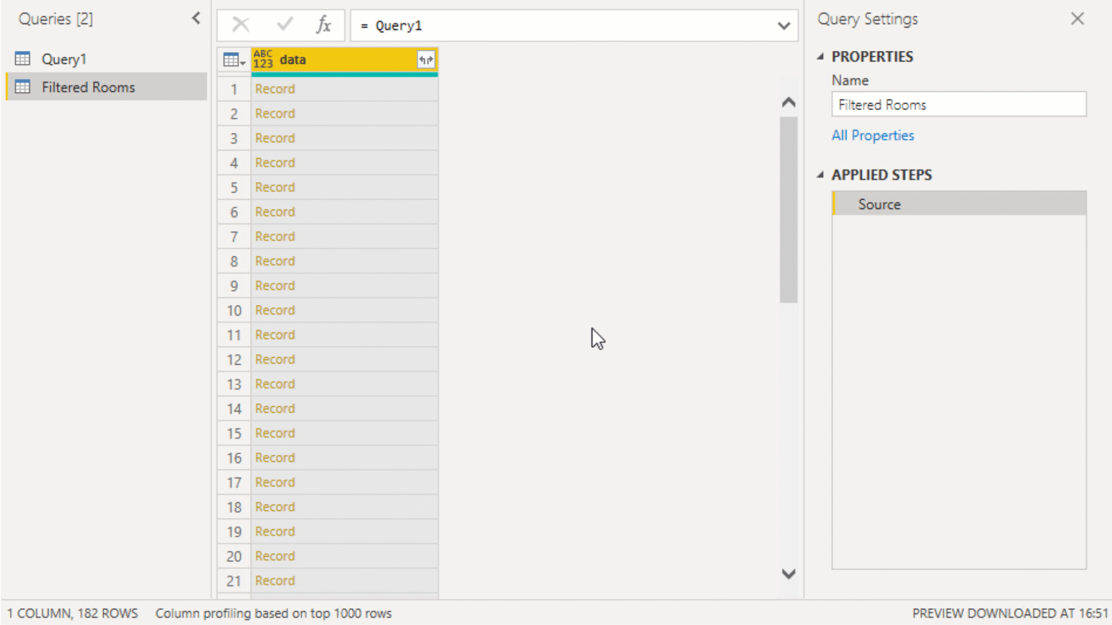Click the Record link in row 1
Screen dimensions: 1112x625
pos(275,89)
